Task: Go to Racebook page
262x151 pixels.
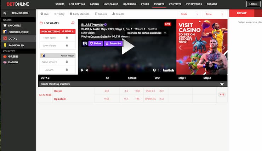Action: click(130, 4)
